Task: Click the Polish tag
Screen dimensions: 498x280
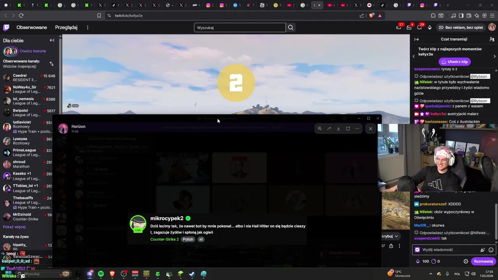Action: (188, 239)
